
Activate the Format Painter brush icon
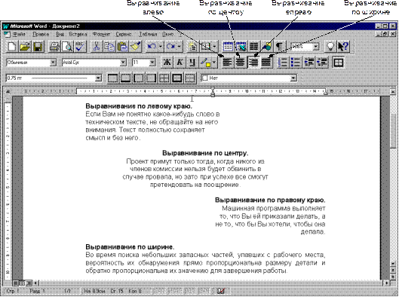135,47
